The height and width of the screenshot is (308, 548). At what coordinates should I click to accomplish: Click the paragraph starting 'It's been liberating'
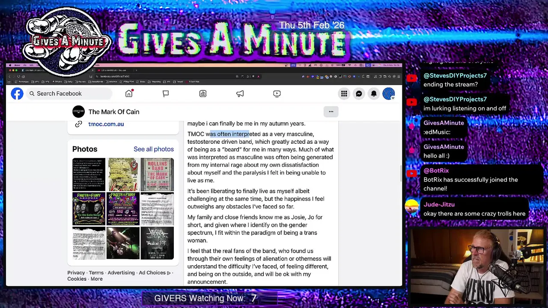pos(256,199)
